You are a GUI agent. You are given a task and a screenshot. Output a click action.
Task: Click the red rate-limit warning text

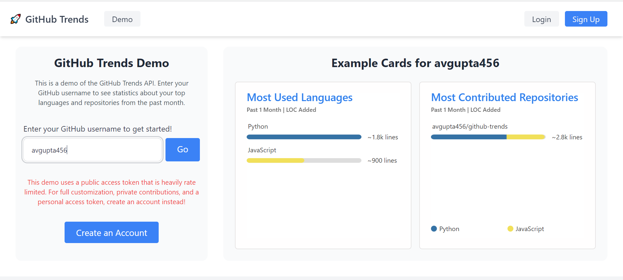[x=112, y=192]
